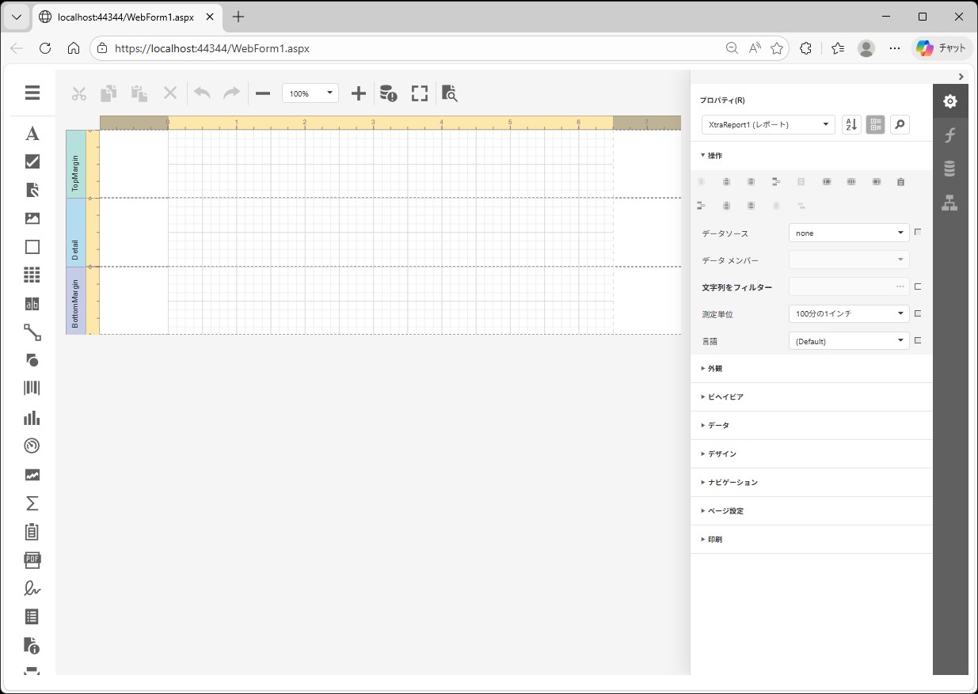Select the Label control in the toolbox
This screenshot has height=694, width=978.
coord(32,133)
